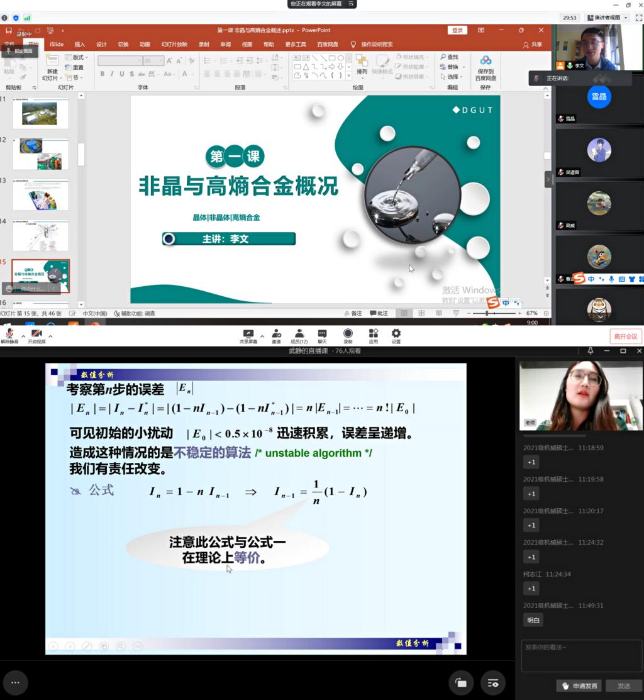The height and width of the screenshot is (700, 644).
Task: Click the 申请发言 request to speak button
Action: 580,686
